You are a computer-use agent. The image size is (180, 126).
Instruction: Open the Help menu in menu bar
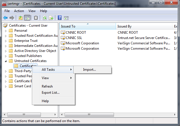43,11
